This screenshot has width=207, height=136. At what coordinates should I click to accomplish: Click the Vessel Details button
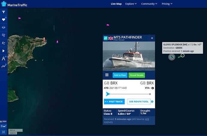tap(136, 75)
